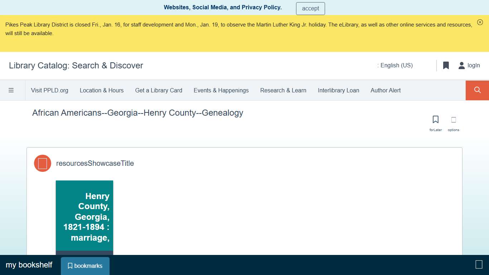Dismiss the library closure notice with the X
Image resolution: width=489 pixels, height=275 pixels.
[x=480, y=22]
